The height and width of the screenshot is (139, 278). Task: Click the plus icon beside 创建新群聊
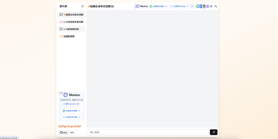tap(61, 36)
